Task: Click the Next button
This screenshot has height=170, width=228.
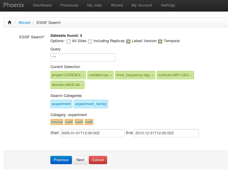Action: [80, 160]
